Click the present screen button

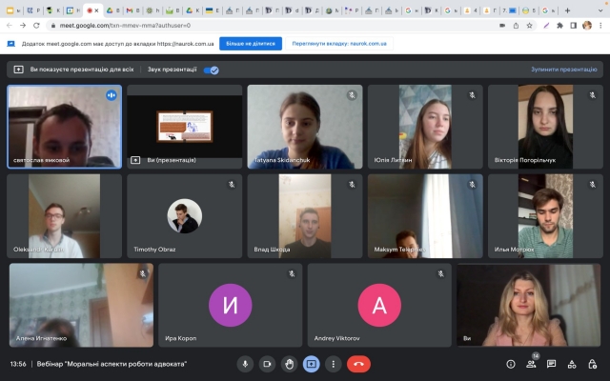pos(312,364)
